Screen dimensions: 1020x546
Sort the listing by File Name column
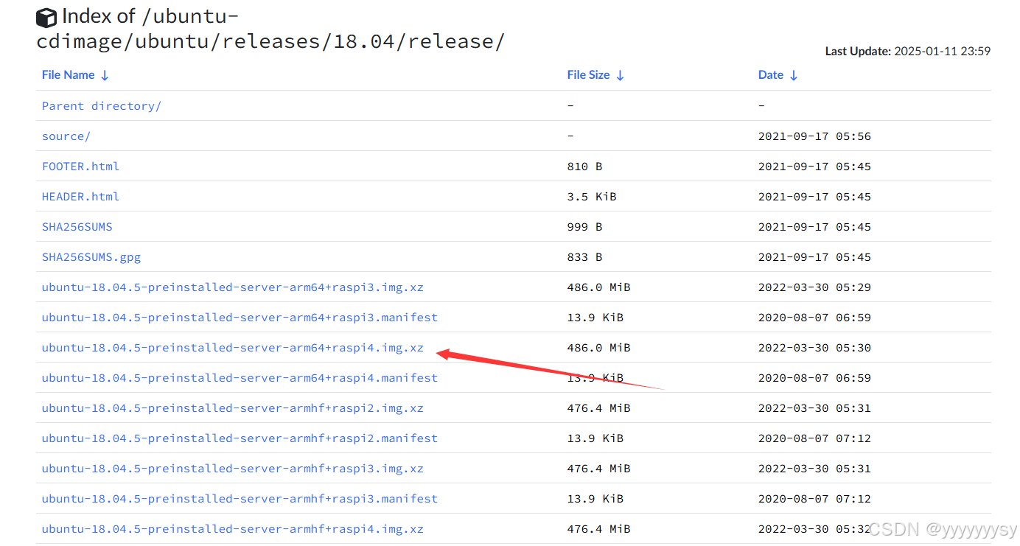(x=75, y=75)
